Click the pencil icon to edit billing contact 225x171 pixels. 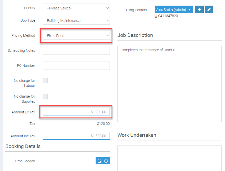click(x=209, y=10)
